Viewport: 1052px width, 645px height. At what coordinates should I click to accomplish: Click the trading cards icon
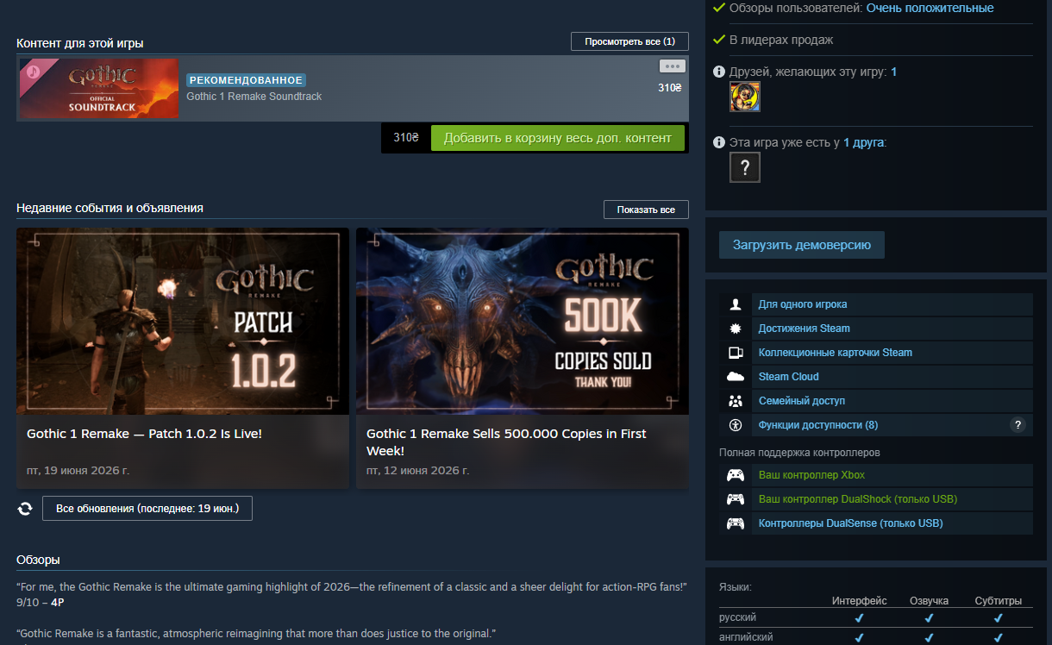[x=736, y=353]
